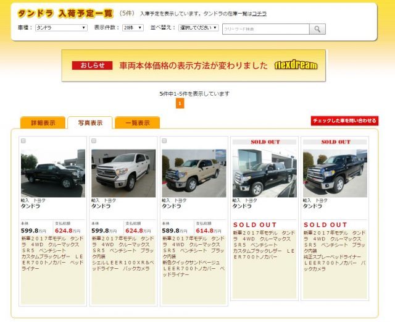Follow the コチラ inventory link
395x322 pixels.
(259, 14)
